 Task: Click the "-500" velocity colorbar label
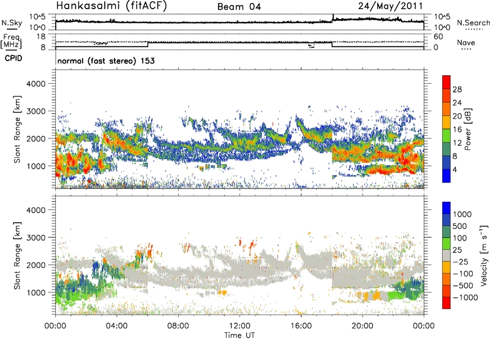click(x=462, y=286)
